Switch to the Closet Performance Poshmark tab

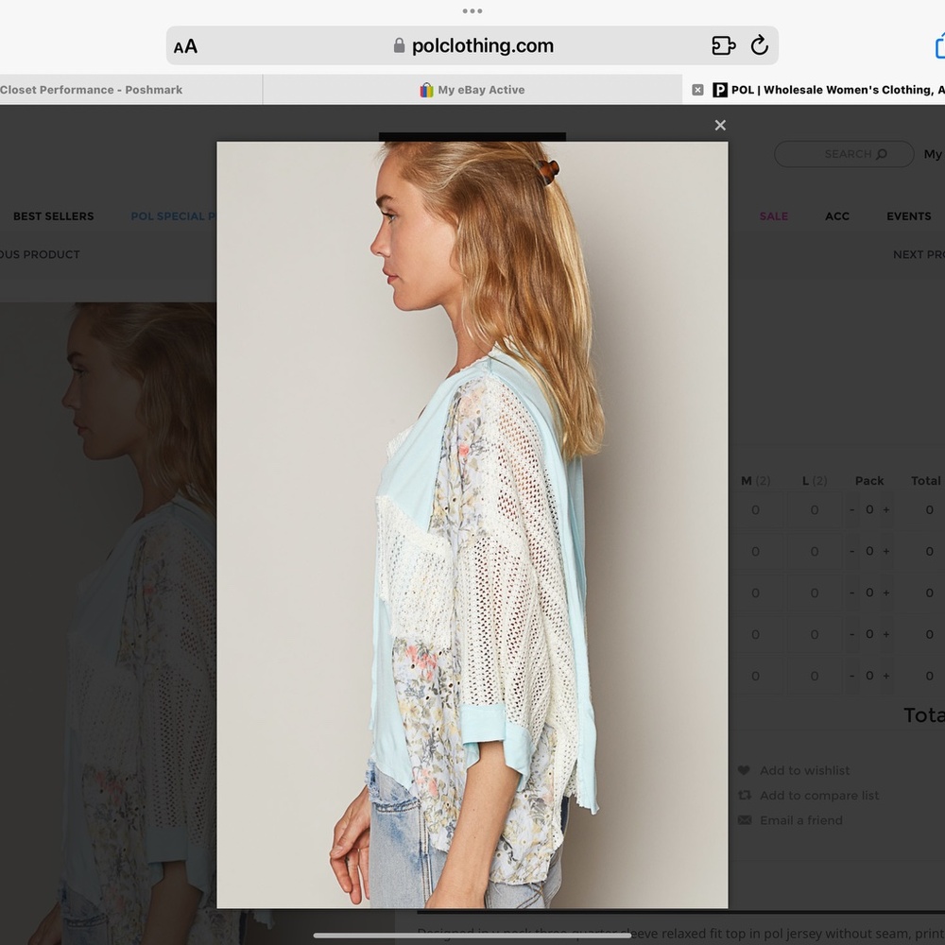[x=91, y=90]
